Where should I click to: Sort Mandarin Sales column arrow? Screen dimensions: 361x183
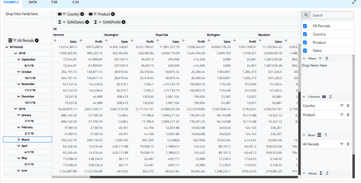coord(260,41)
